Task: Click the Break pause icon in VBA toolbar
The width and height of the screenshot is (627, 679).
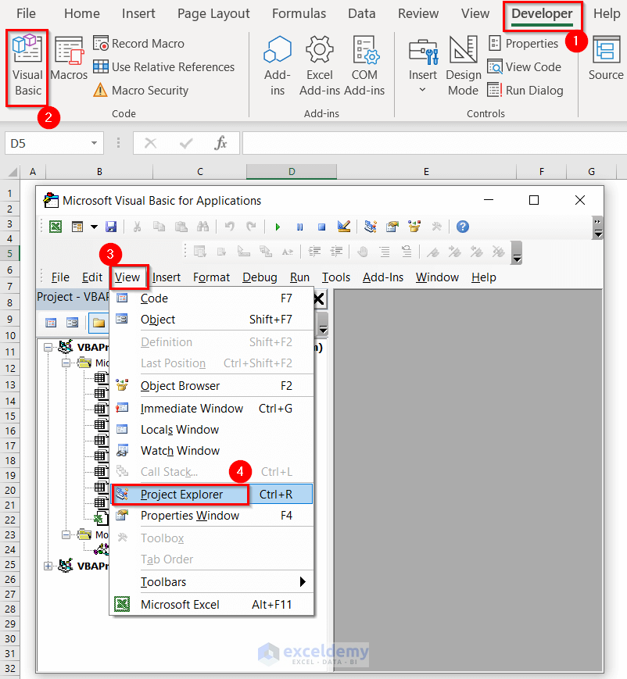Action: [300, 227]
